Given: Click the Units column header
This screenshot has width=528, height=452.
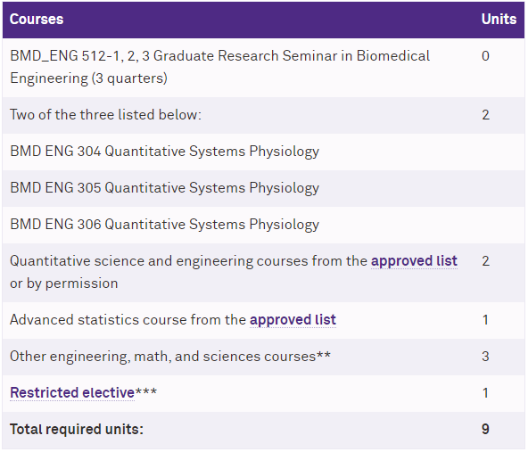Looking at the screenshot, I should pos(499,20).
